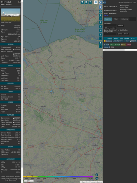
Task: Zoom in with the plus icon
Action: pos(97,175)
